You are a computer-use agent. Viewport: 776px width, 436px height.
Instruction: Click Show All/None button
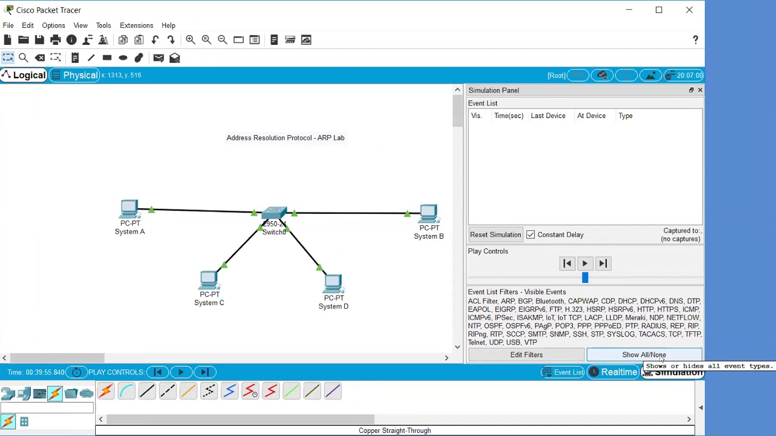pos(644,355)
